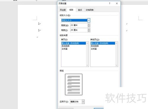This screenshot has width=148, height=109.
Task: Click the 宽度 input field showing 23 厘米
Action: (79, 25)
